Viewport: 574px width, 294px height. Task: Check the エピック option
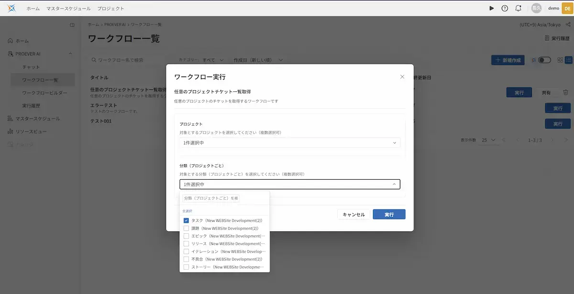click(186, 236)
